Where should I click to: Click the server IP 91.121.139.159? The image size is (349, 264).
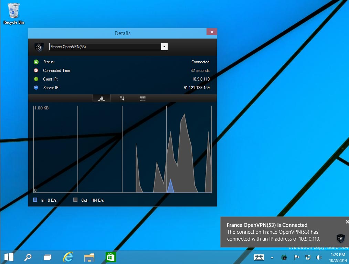pos(197,88)
